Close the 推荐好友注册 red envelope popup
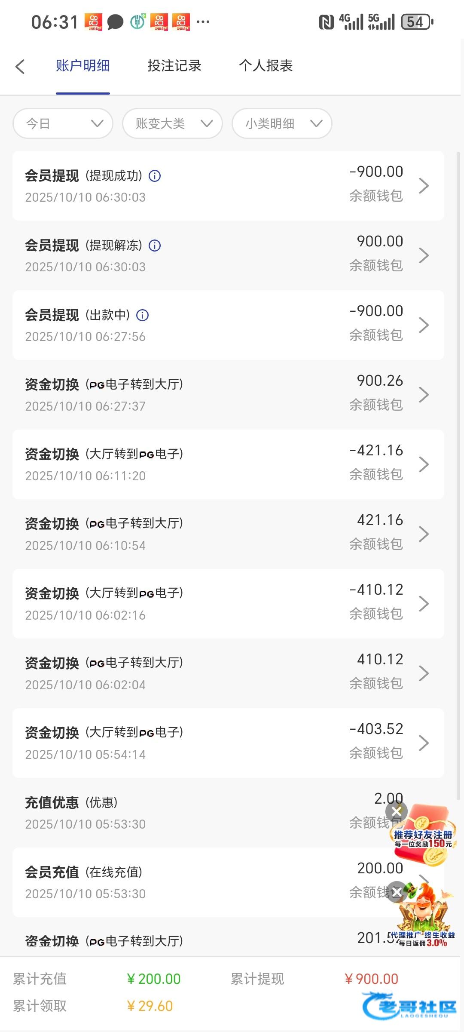 coord(396,811)
